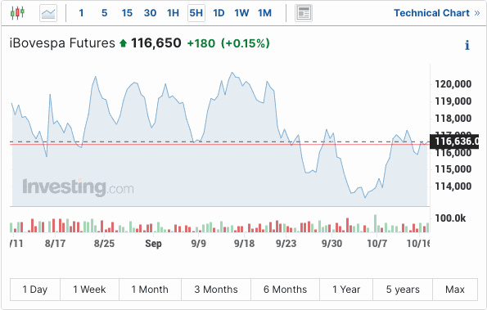
Task: Select the 1D interval
Action: click(x=219, y=13)
